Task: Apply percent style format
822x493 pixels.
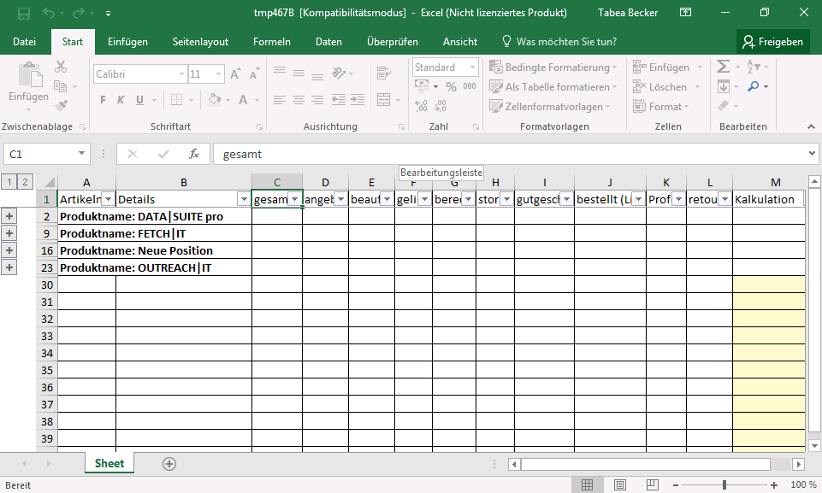Action: coord(452,86)
